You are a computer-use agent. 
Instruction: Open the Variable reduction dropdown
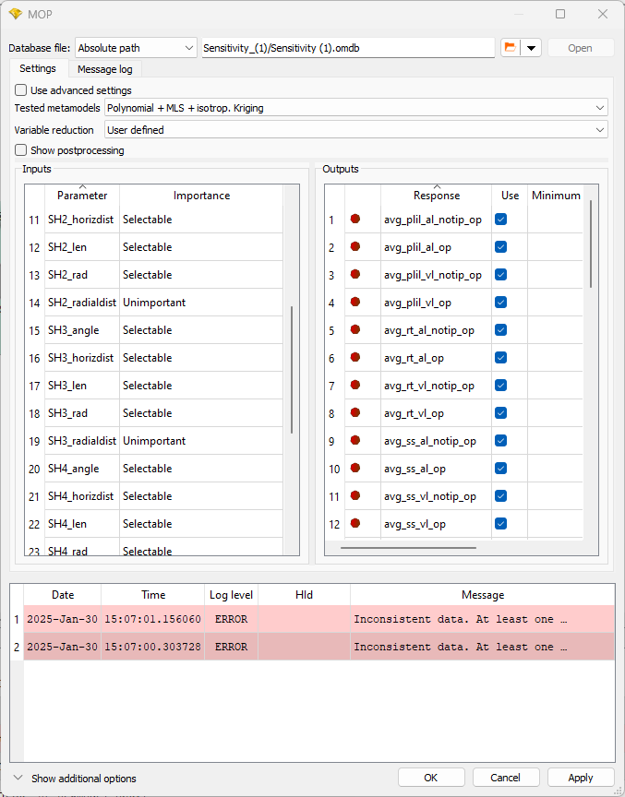tap(355, 130)
